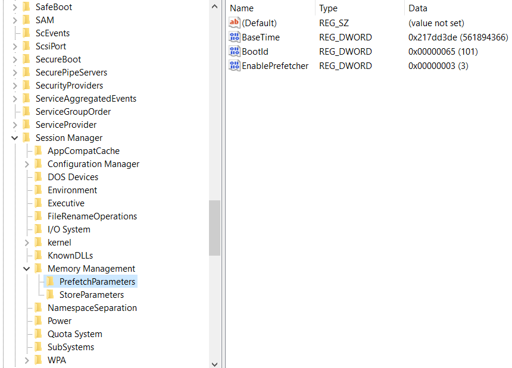Viewport: 512px width, 368px height.
Task: Click the EnablePrefetcher DWORD value icon
Action: [x=235, y=66]
